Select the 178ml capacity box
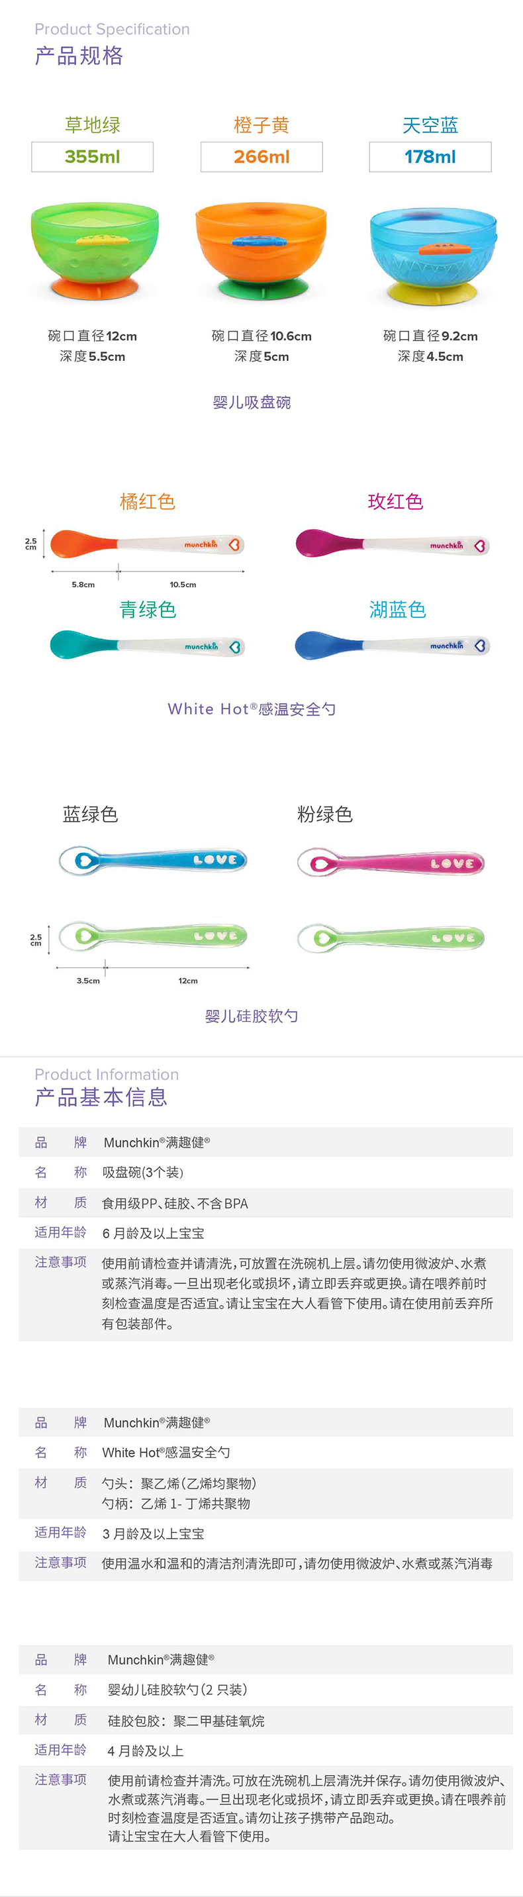The height and width of the screenshot is (1897, 523). point(430,157)
